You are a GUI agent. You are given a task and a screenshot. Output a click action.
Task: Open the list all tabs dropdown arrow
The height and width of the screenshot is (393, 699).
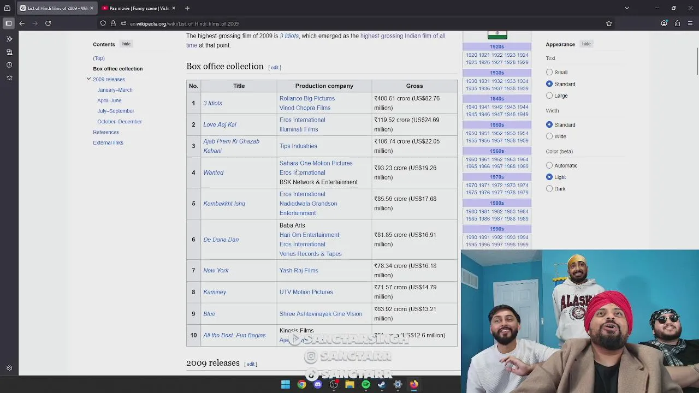(x=627, y=8)
